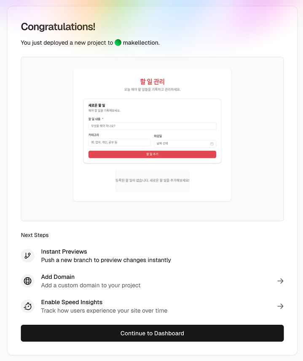Open the makellection project link
The image size is (303, 361).
tap(141, 43)
